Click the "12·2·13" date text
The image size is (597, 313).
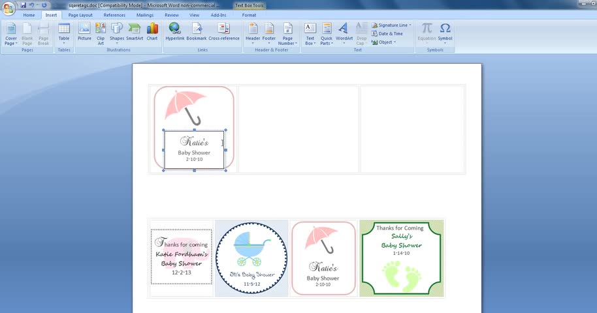click(x=182, y=273)
